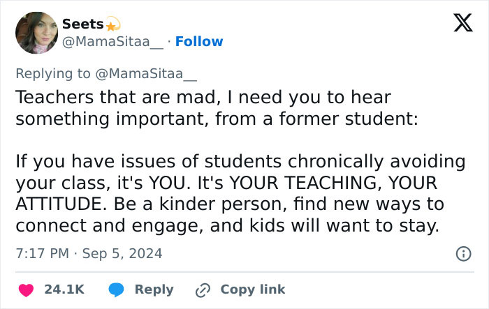Open the Seets display name
Screen dimensions: 489x309
(82, 24)
